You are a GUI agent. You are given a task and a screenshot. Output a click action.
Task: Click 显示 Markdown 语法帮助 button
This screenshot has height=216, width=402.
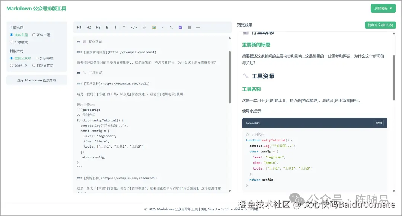pyautogui.click(x=36, y=80)
